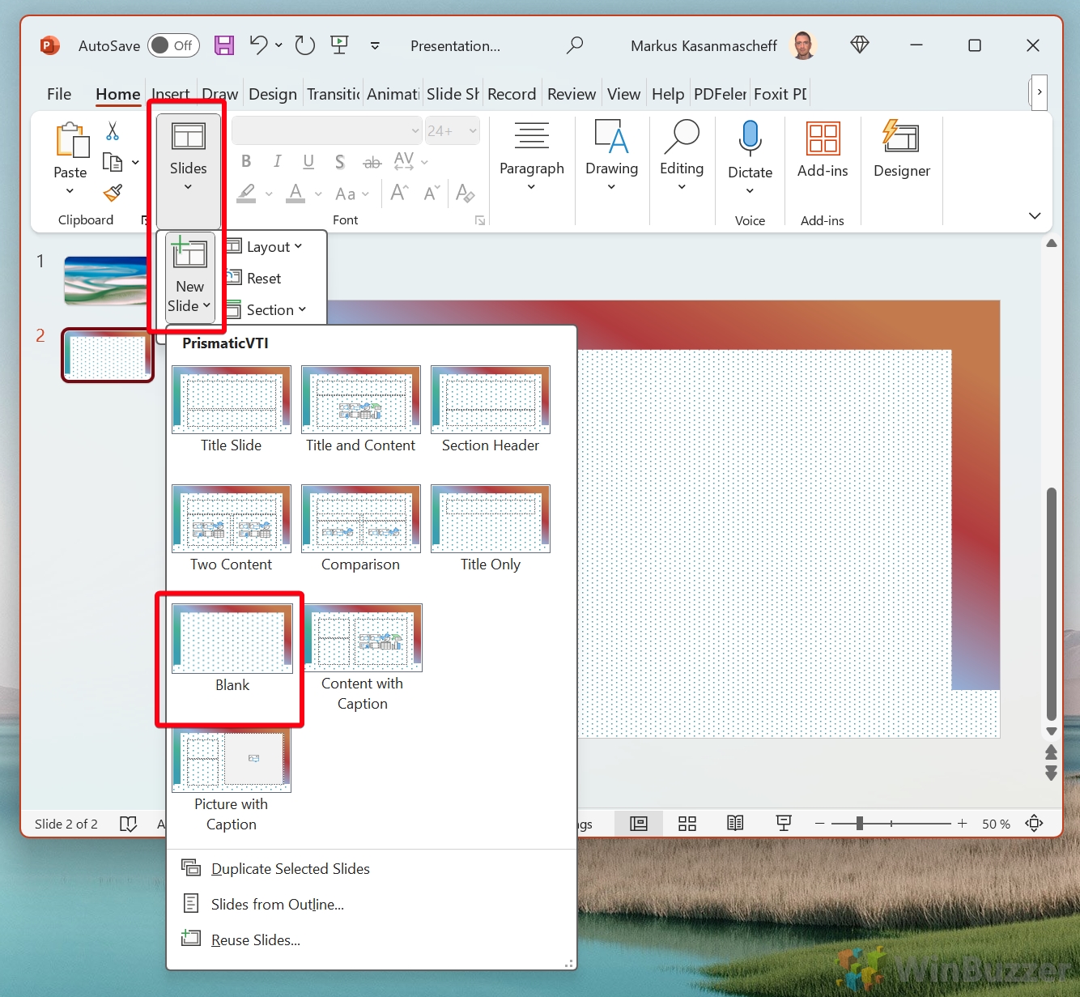Start Slide Show from status bar
The width and height of the screenshot is (1080, 997).
coord(784,824)
